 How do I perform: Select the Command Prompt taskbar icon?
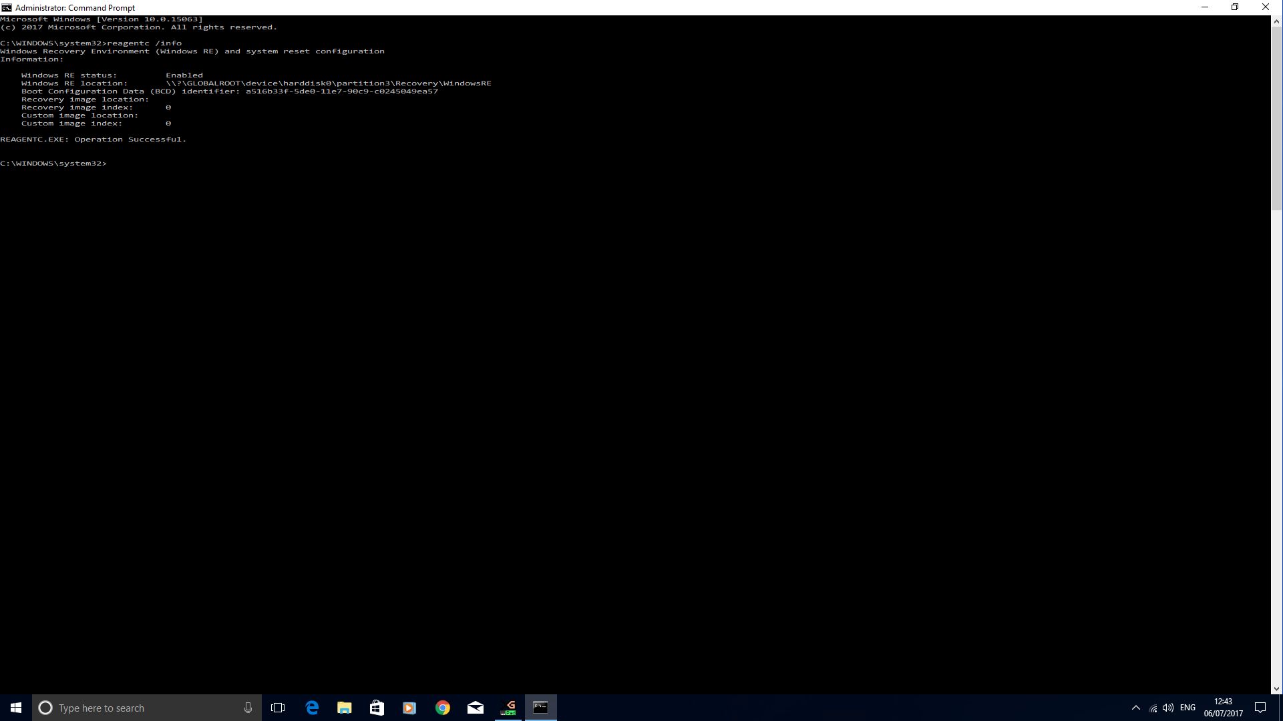541,708
